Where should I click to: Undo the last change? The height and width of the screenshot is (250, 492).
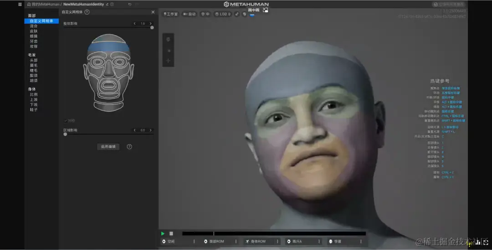129,5
